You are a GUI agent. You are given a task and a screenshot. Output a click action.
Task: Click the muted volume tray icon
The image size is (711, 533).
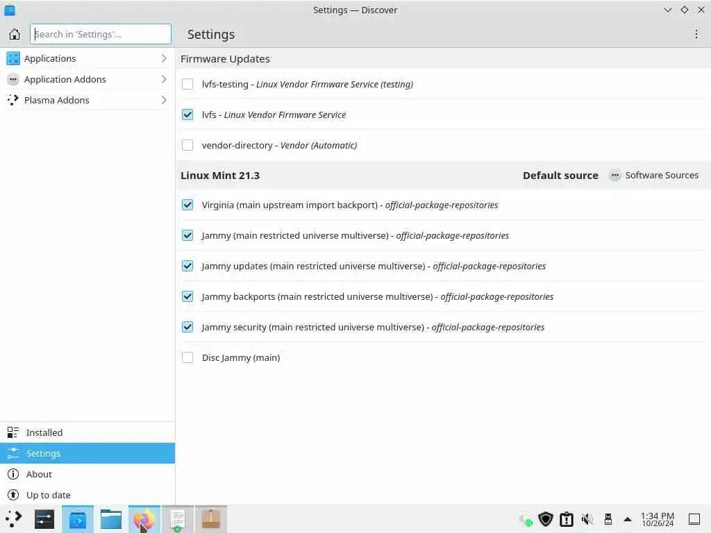[587, 519]
